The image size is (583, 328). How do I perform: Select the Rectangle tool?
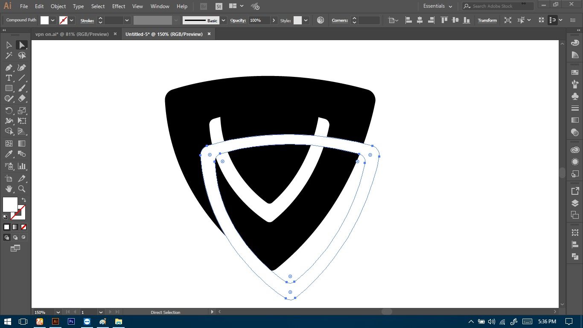[x=9, y=88]
